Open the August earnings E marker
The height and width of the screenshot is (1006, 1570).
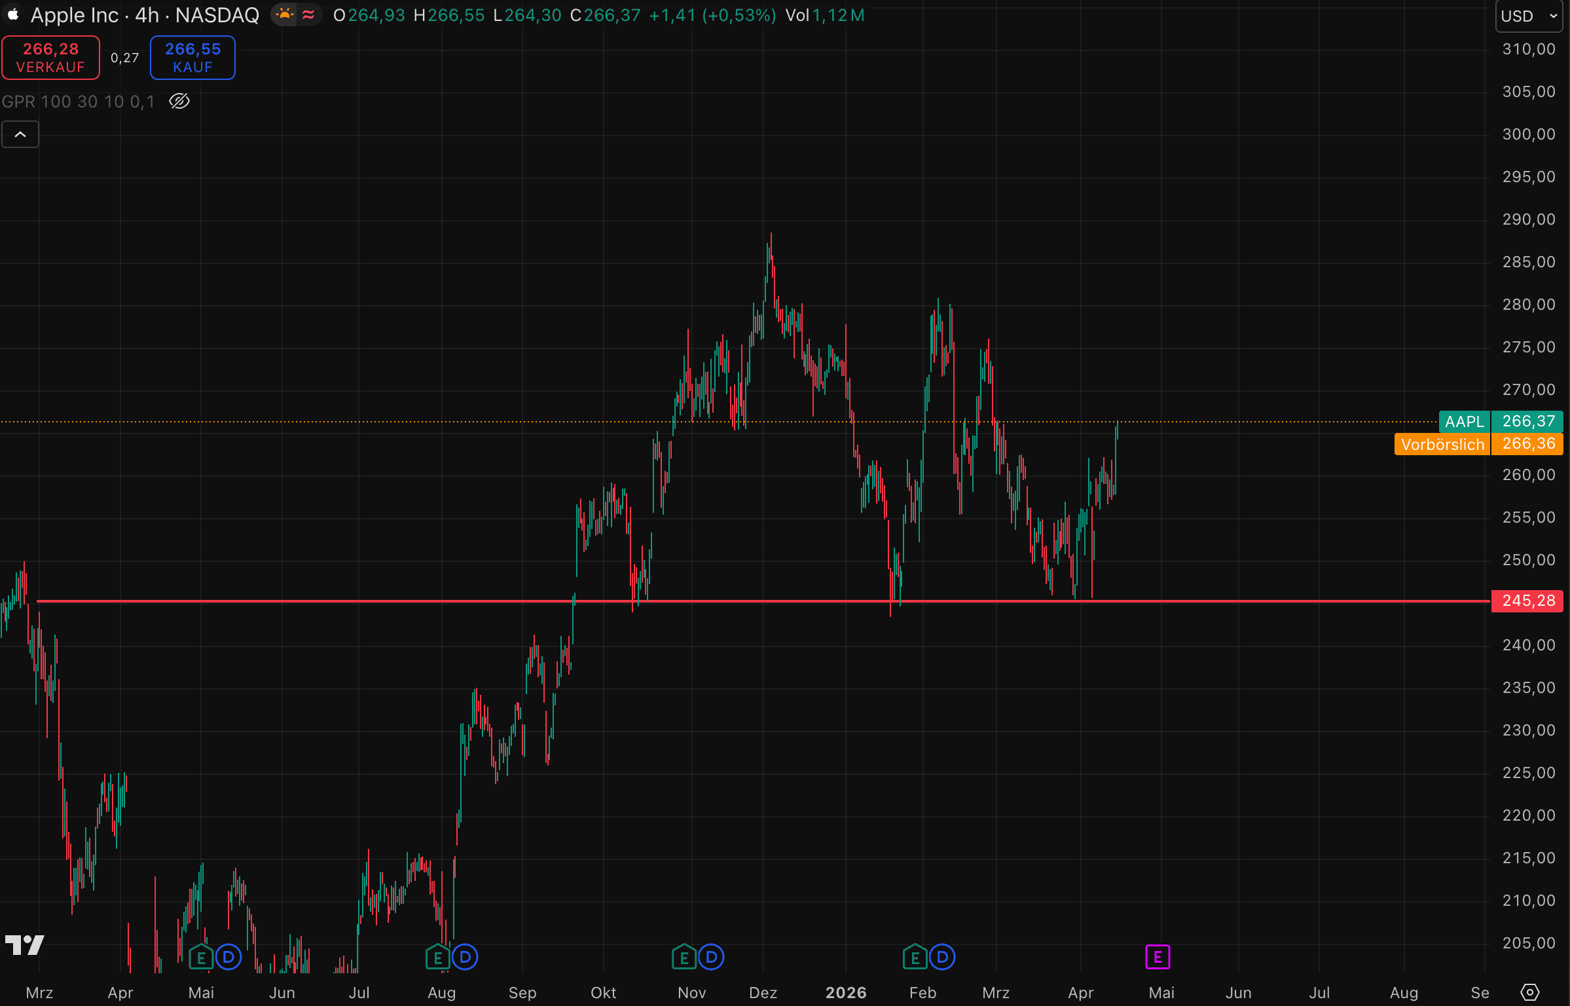point(437,958)
